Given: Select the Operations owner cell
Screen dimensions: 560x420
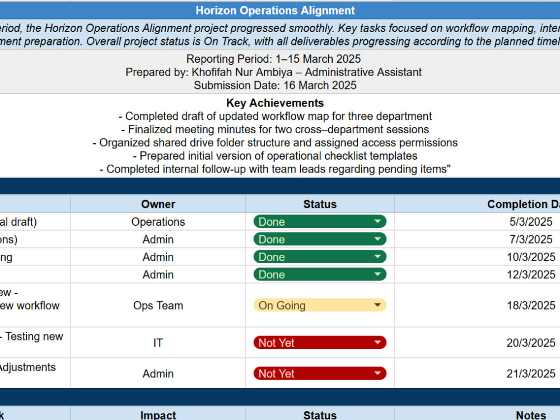Looking at the screenshot, I should [158, 222].
